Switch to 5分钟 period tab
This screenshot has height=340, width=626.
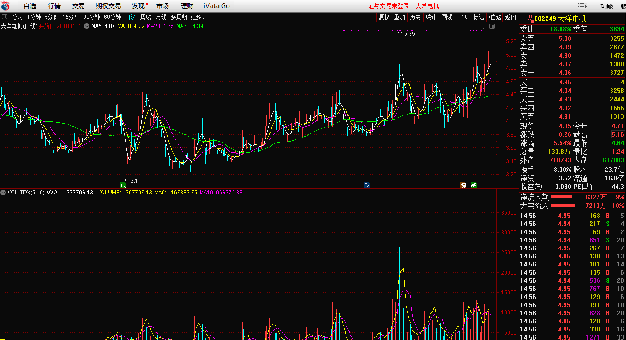coord(51,17)
